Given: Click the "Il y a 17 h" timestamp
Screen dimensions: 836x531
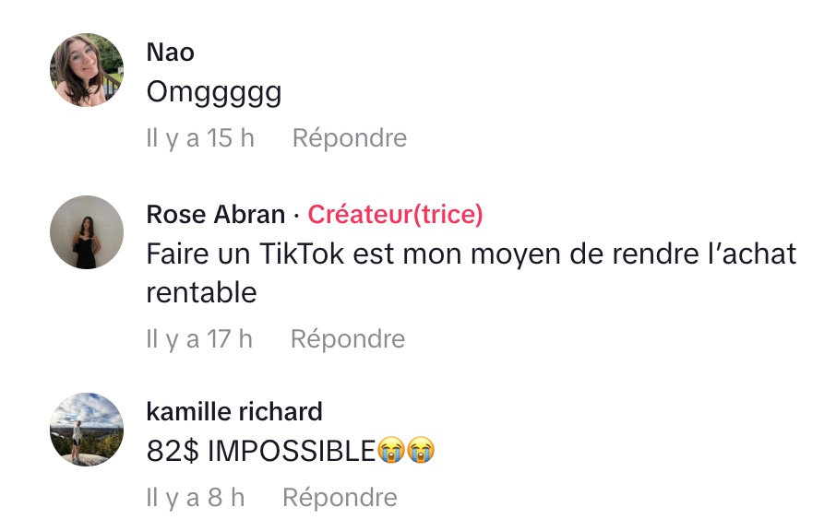Looking at the screenshot, I should (199, 339).
